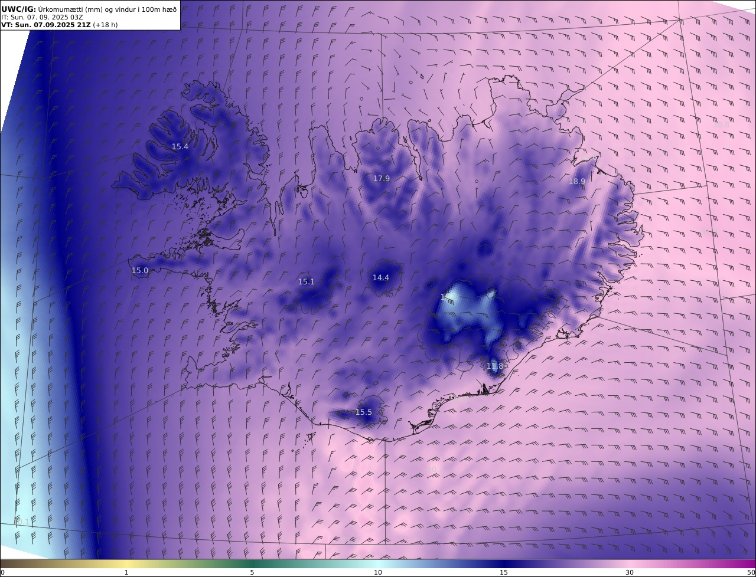This screenshot has width=756, height=577.
Task: Click the 10 tick on the color scale
Action: tap(378, 572)
